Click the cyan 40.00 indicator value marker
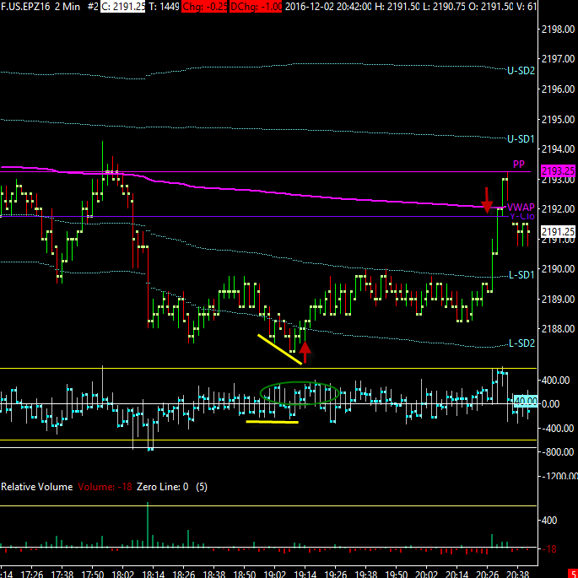Viewport: 578px width, 578px height. [x=526, y=401]
